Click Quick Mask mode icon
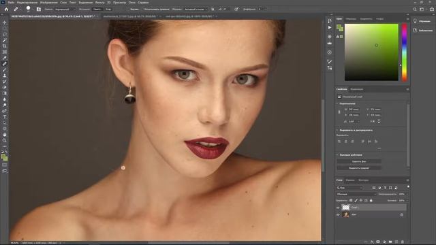436x245 pixels. 5,165
